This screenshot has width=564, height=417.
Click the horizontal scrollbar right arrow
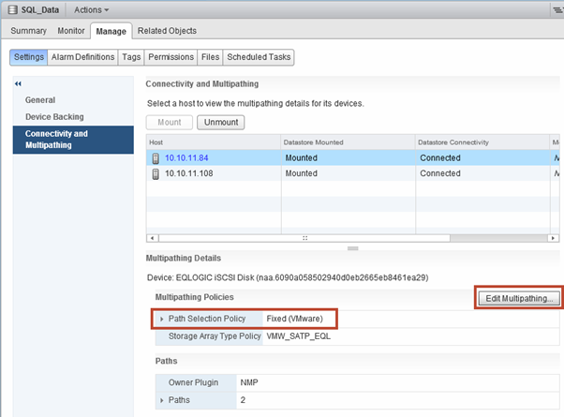click(553, 238)
